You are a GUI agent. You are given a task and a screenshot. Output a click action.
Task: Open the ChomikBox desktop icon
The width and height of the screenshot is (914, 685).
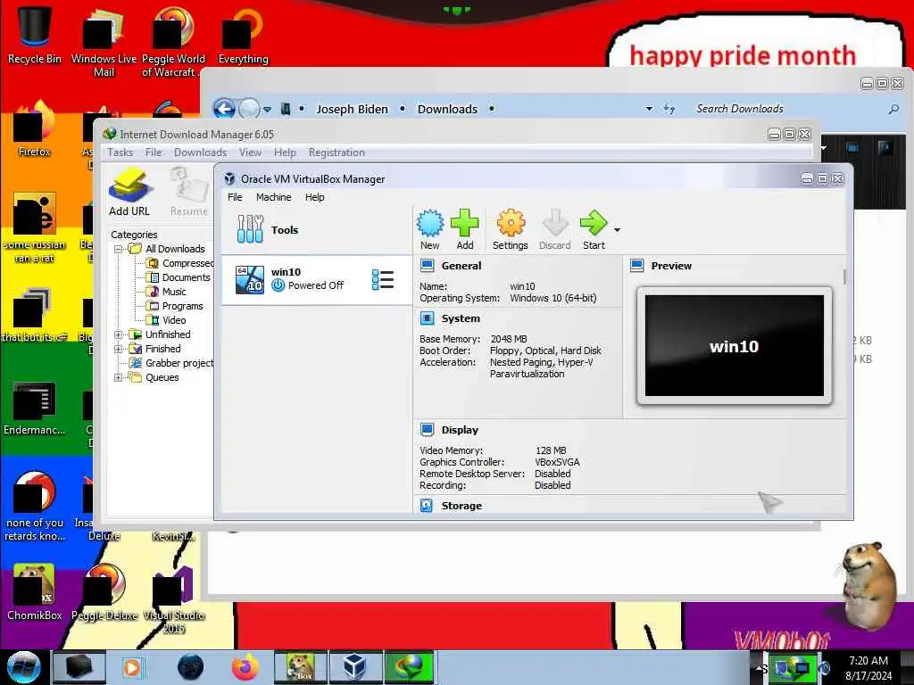point(35,592)
